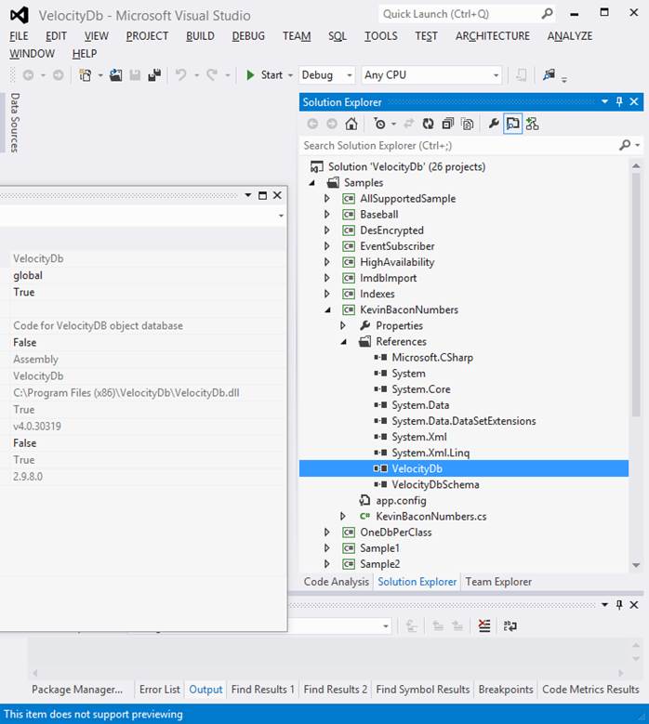Switch to the Code Analysis tab
Screen dimensions: 649x724
point(337,582)
